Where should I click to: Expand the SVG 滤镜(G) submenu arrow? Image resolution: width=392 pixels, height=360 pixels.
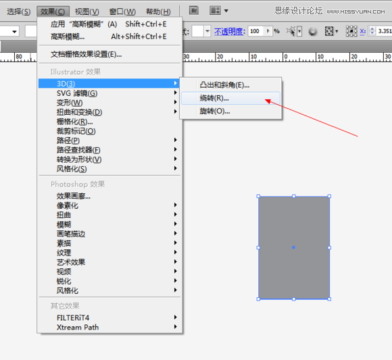[x=176, y=93]
